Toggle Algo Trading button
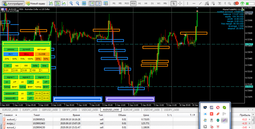Image resolution: width=255 pixels, height=129 pixels. click(13, 3)
